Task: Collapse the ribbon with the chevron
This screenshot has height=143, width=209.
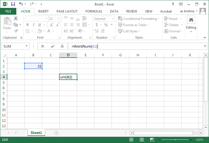Action: pyautogui.click(x=205, y=38)
